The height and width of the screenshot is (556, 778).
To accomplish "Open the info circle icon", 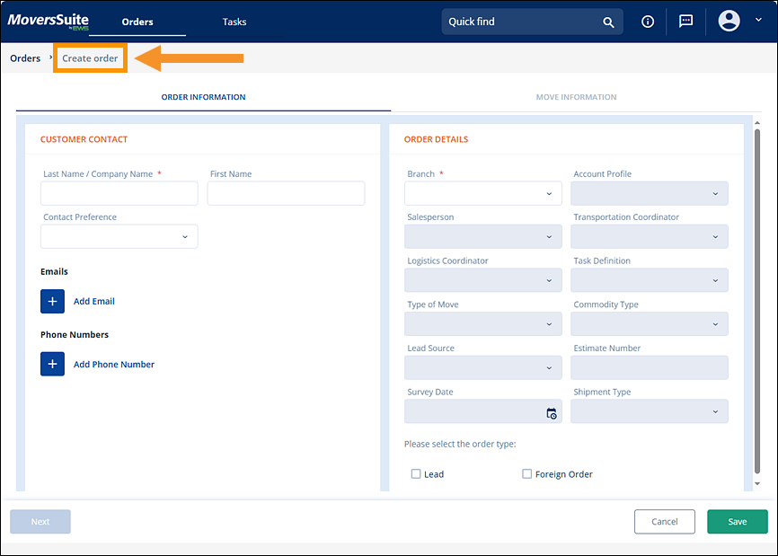I will point(648,22).
